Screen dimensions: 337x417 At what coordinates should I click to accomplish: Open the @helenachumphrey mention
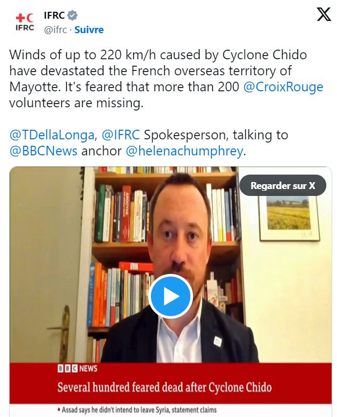pyautogui.click(x=184, y=151)
